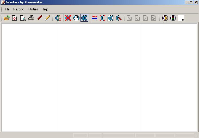Go to last page with double-right arrow
This screenshot has height=138, width=199.
[x=154, y=18]
